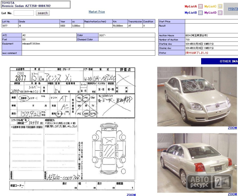Select the Starting day date value
The image size is (238, 196).
(x=199, y=44)
